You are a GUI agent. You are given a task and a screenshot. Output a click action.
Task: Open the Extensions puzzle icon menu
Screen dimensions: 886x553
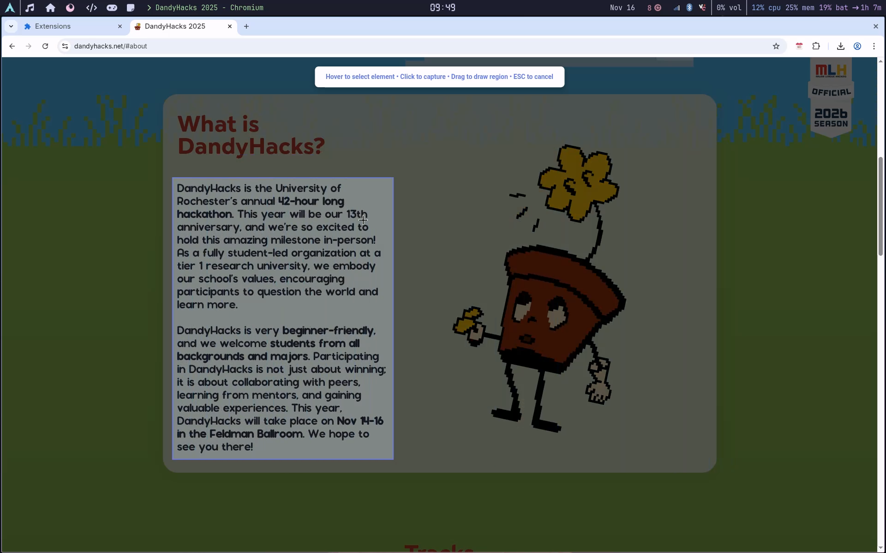[x=816, y=46]
